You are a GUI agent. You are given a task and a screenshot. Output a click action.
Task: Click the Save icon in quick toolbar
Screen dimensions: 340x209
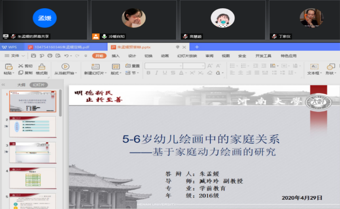pyautogui.click(x=33, y=56)
